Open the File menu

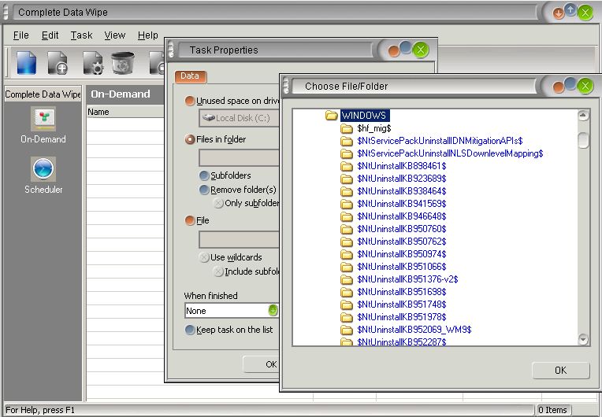20,35
